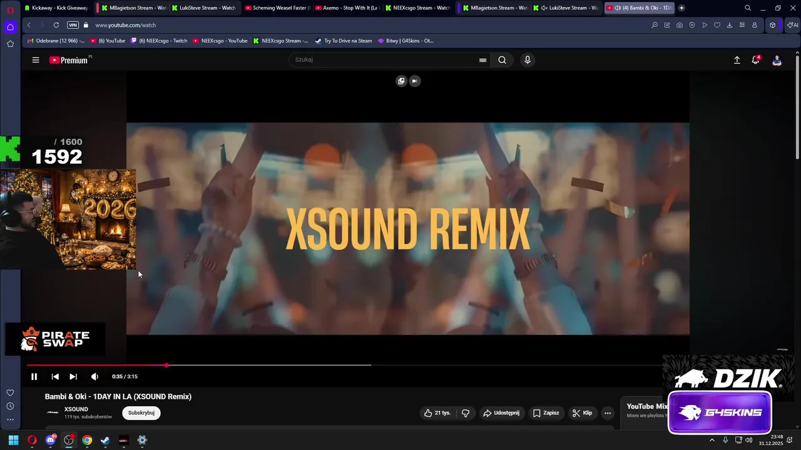The height and width of the screenshot is (450, 801).
Task: Open Opera sidebar bookmarks star icon
Action: point(10,44)
